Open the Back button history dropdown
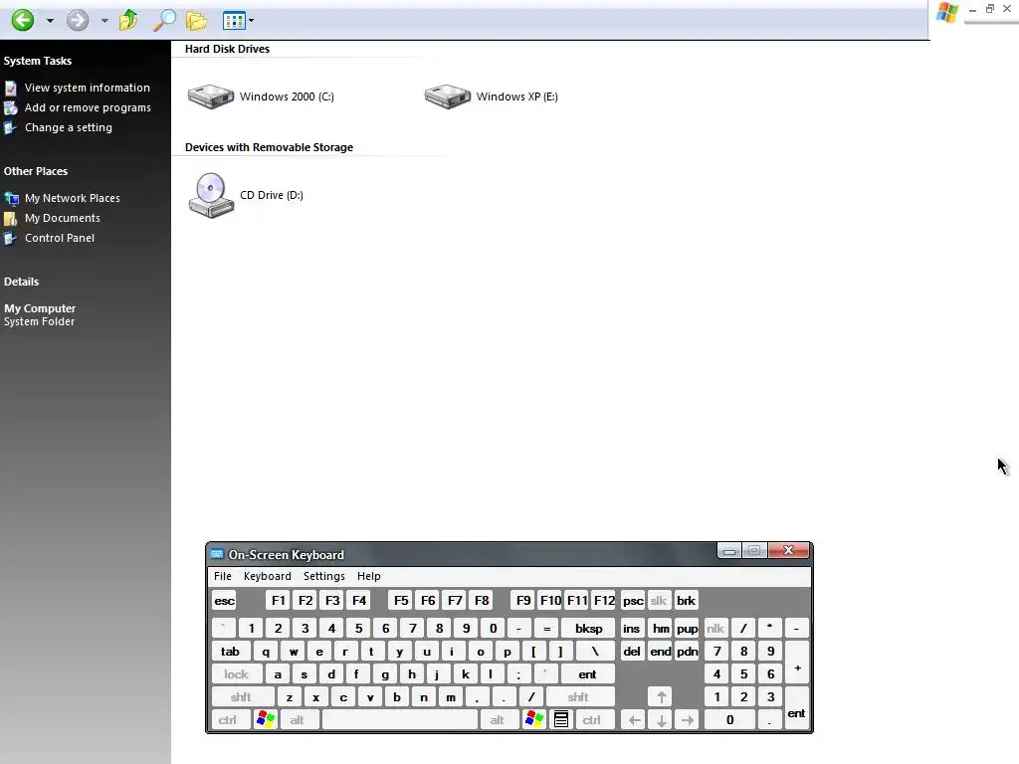Screen dimensions: 1019x764 tap(50, 21)
